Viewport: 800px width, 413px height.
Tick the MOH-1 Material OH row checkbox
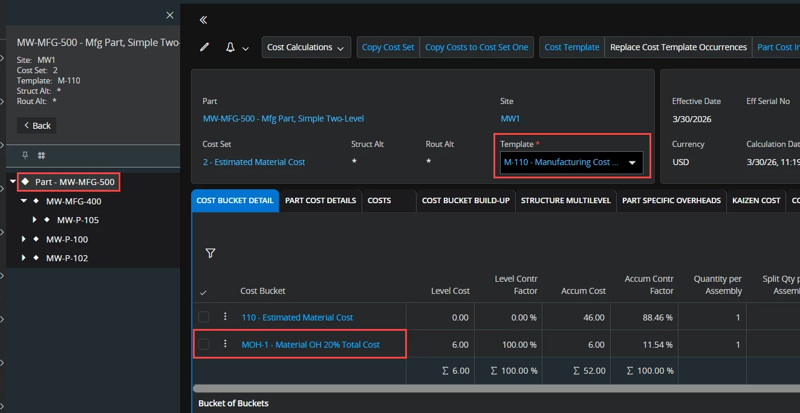[204, 344]
